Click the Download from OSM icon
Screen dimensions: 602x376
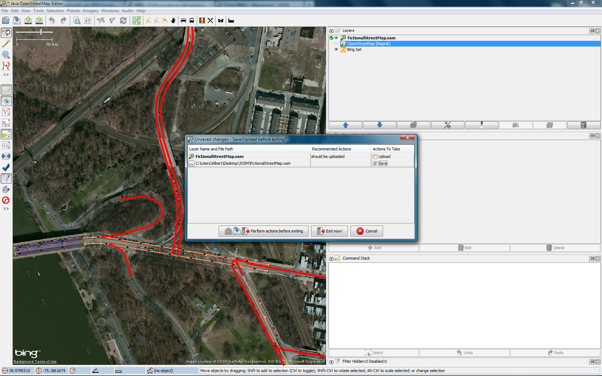coord(28,20)
